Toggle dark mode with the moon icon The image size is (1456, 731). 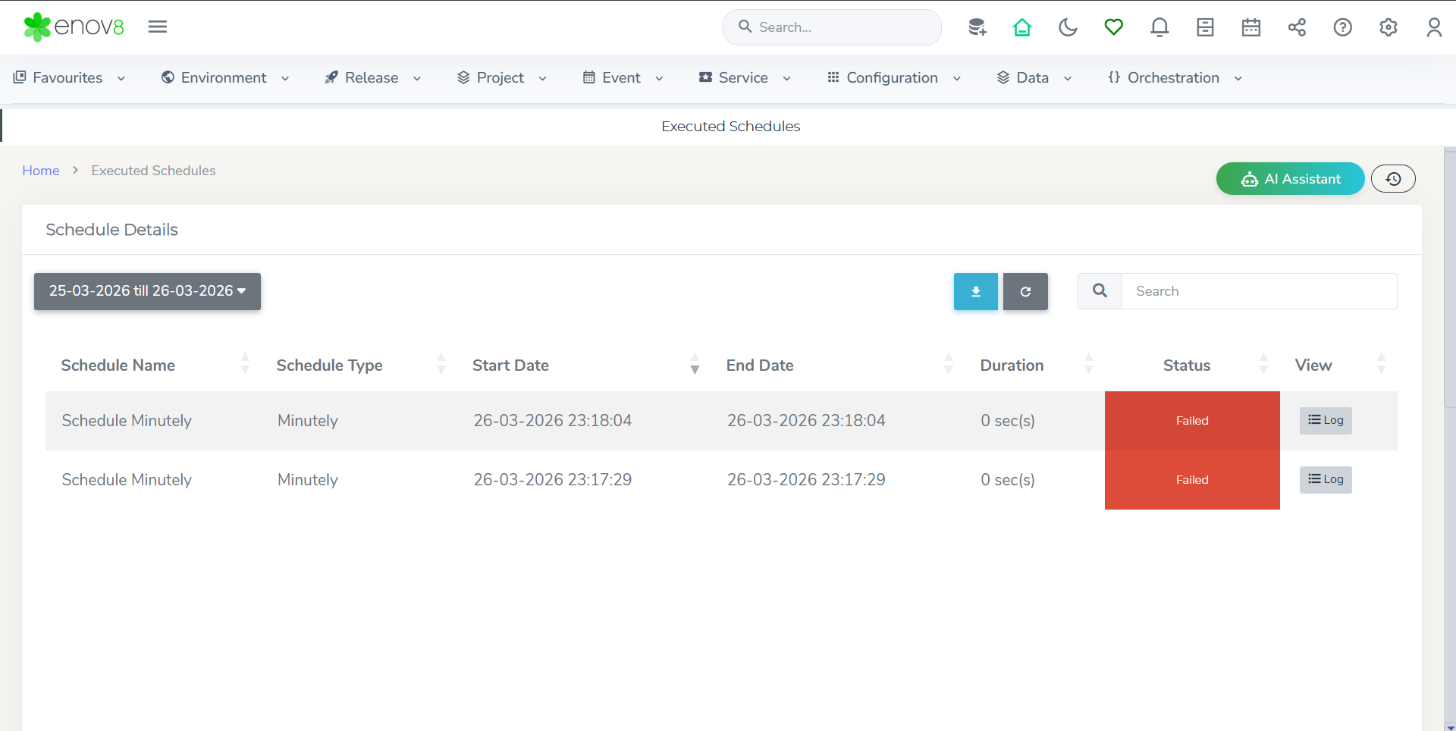pos(1068,27)
